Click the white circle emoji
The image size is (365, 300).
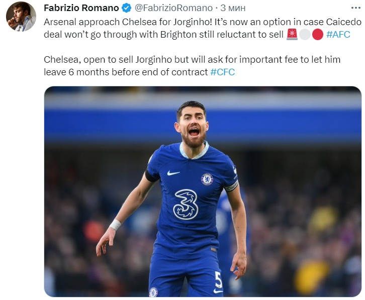(305, 34)
